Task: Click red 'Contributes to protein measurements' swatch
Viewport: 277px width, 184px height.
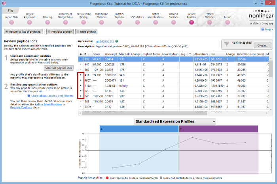Action: click(x=107, y=178)
